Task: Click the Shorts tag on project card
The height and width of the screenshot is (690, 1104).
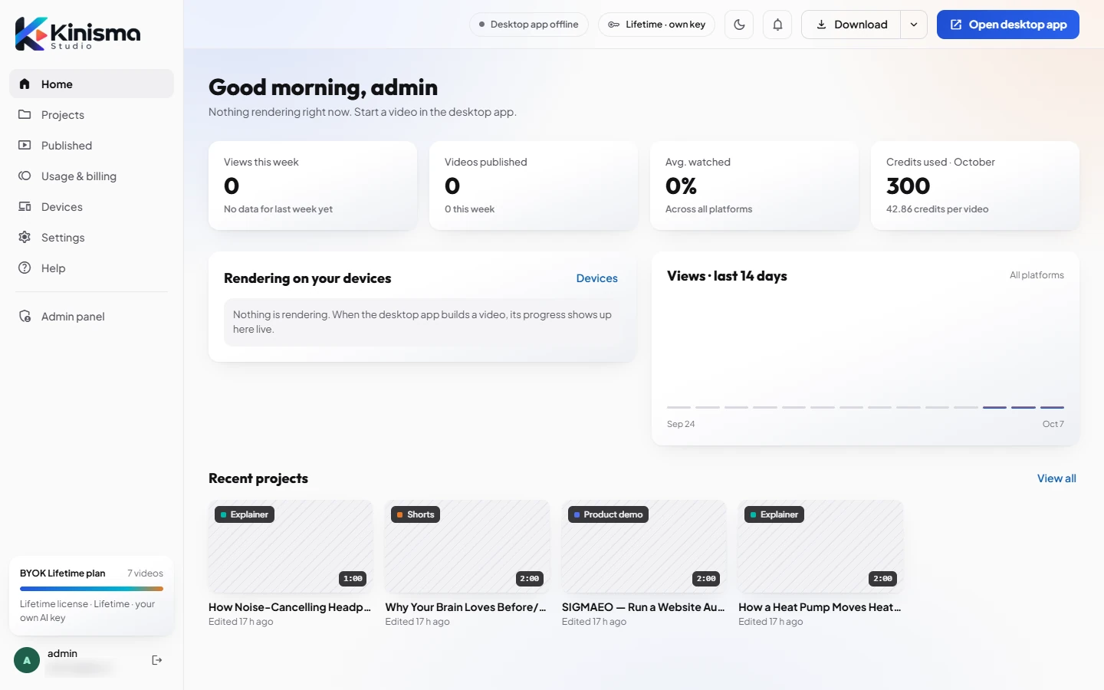Action: click(x=416, y=514)
